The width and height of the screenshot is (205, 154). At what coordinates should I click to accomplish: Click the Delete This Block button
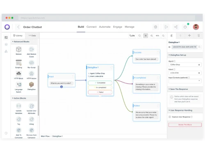[185, 125]
